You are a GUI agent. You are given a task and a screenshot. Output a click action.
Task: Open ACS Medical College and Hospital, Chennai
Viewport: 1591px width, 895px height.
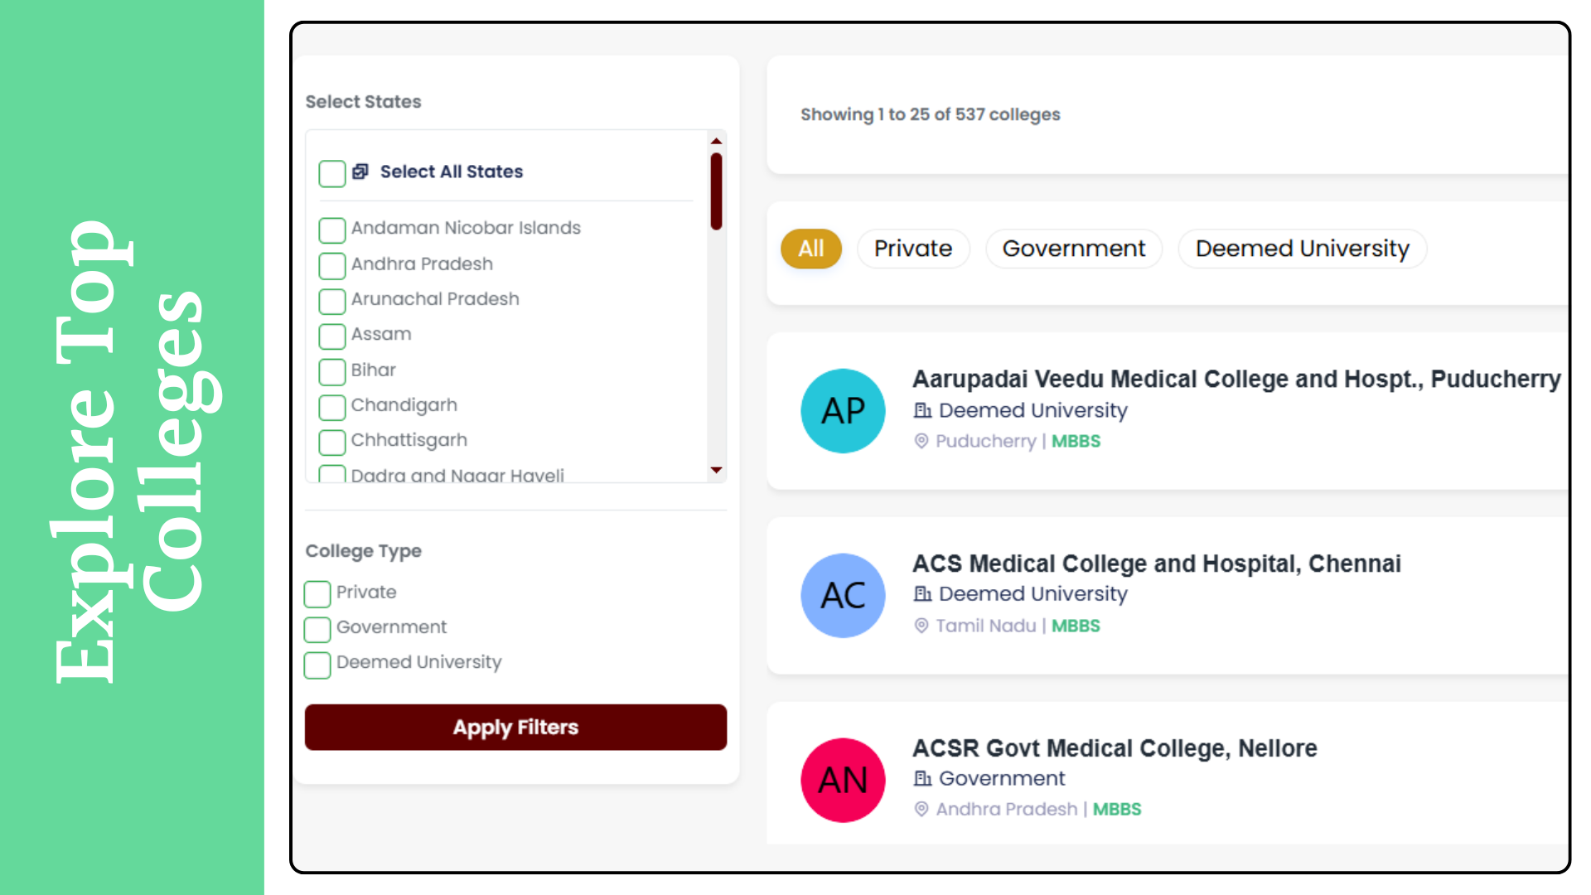(1156, 564)
